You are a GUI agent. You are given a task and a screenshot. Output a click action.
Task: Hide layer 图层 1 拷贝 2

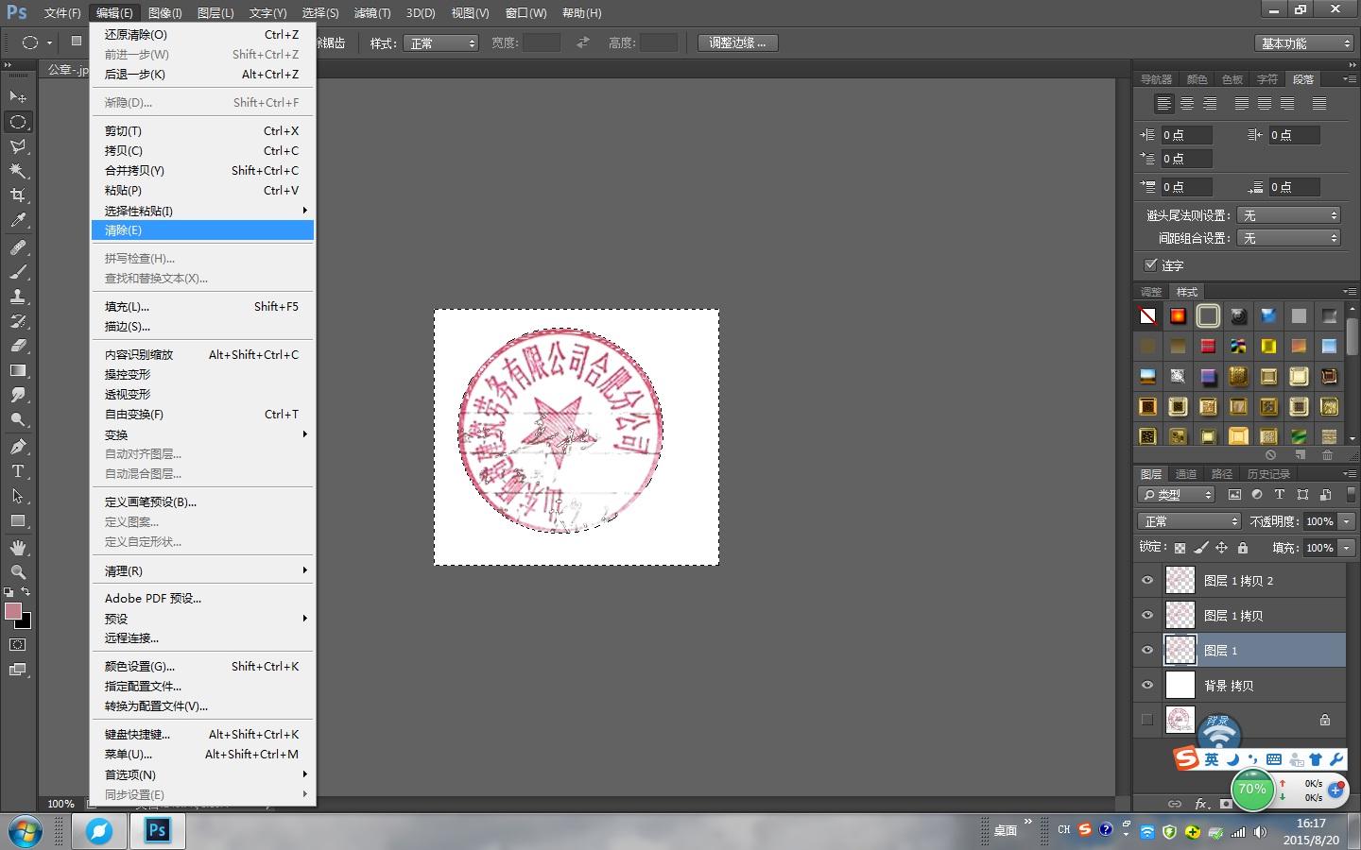click(x=1147, y=581)
